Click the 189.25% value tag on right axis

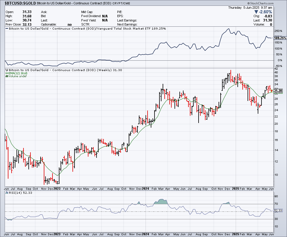click(x=280, y=38)
